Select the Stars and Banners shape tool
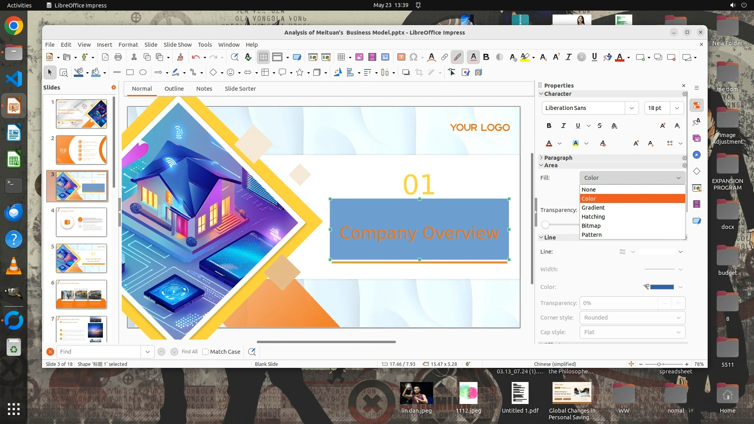The image size is (754, 424). [x=300, y=72]
